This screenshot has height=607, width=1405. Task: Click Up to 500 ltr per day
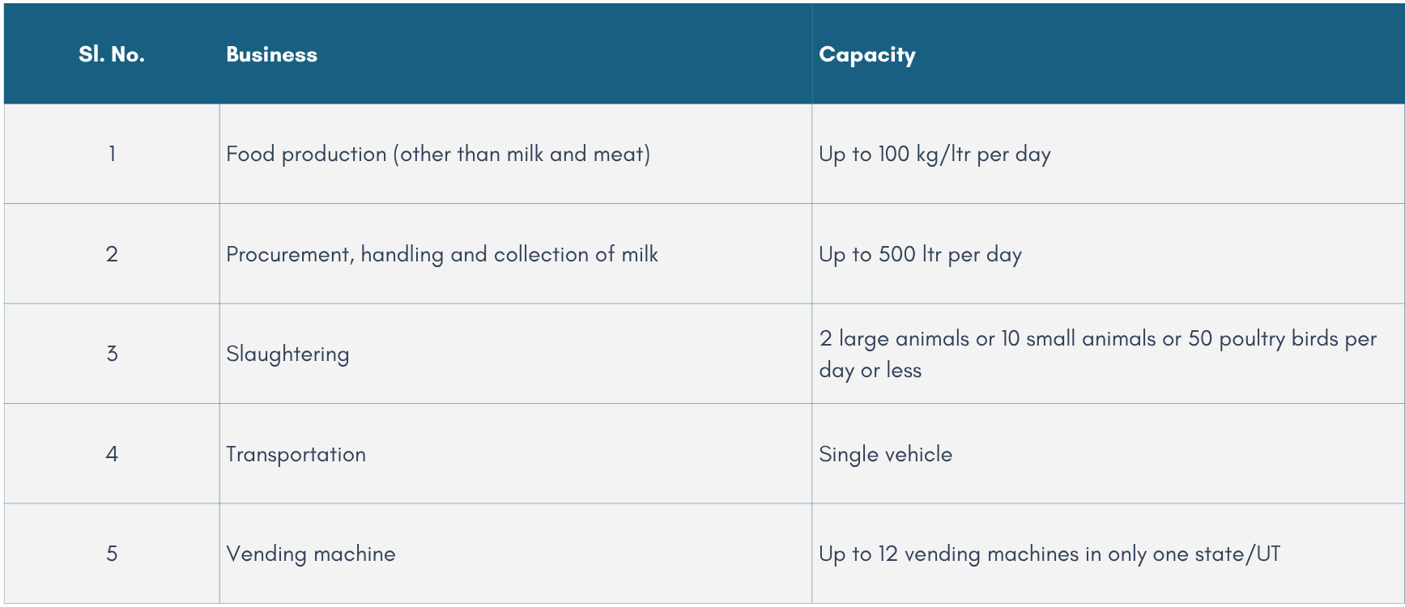tap(920, 254)
